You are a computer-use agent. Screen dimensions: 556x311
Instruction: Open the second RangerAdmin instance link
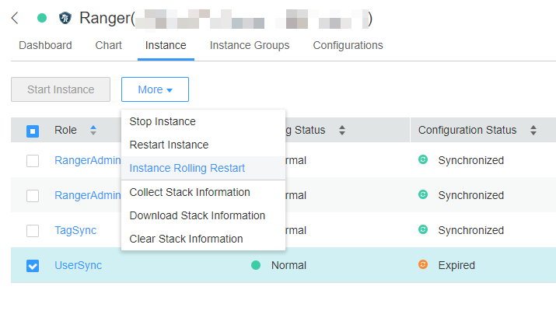coord(88,195)
